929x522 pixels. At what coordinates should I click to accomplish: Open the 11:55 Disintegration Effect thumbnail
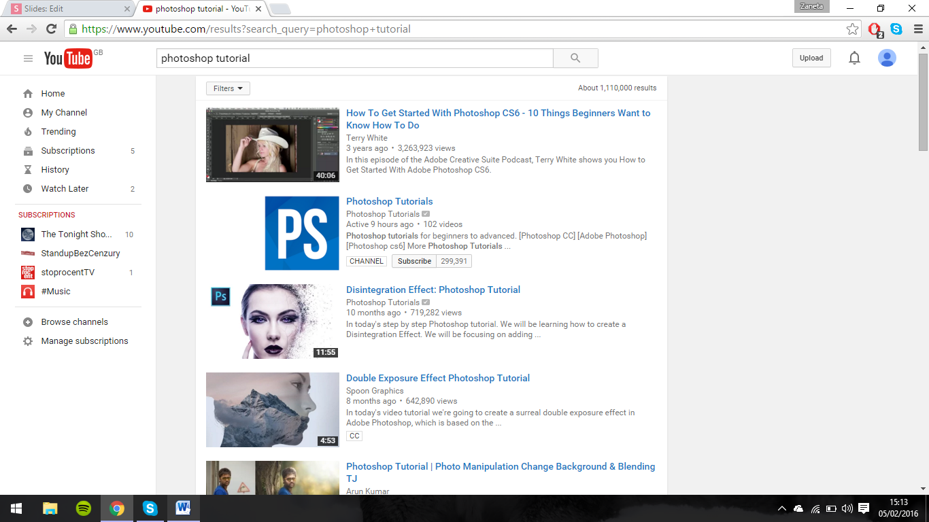273,321
